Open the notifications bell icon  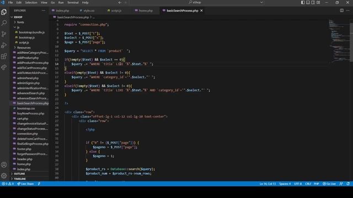click(348, 184)
